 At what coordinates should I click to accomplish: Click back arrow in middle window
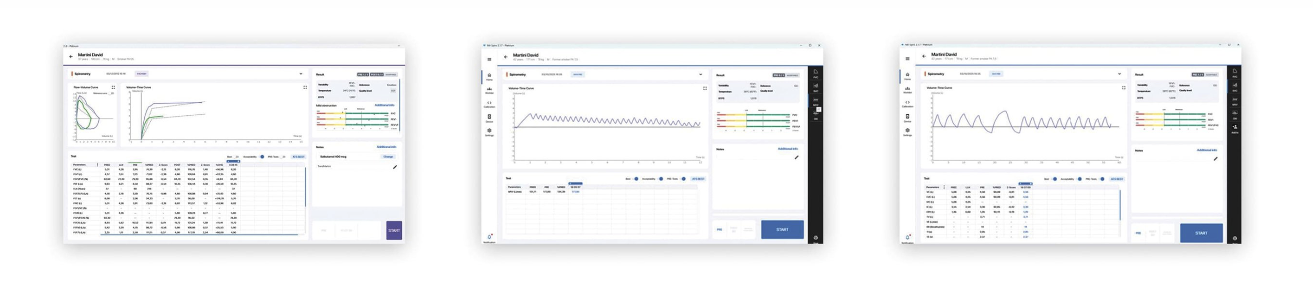(x=505, y=57)
